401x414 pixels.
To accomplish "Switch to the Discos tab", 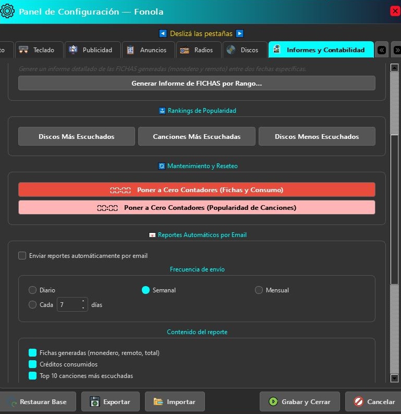I will coord(245,50).
